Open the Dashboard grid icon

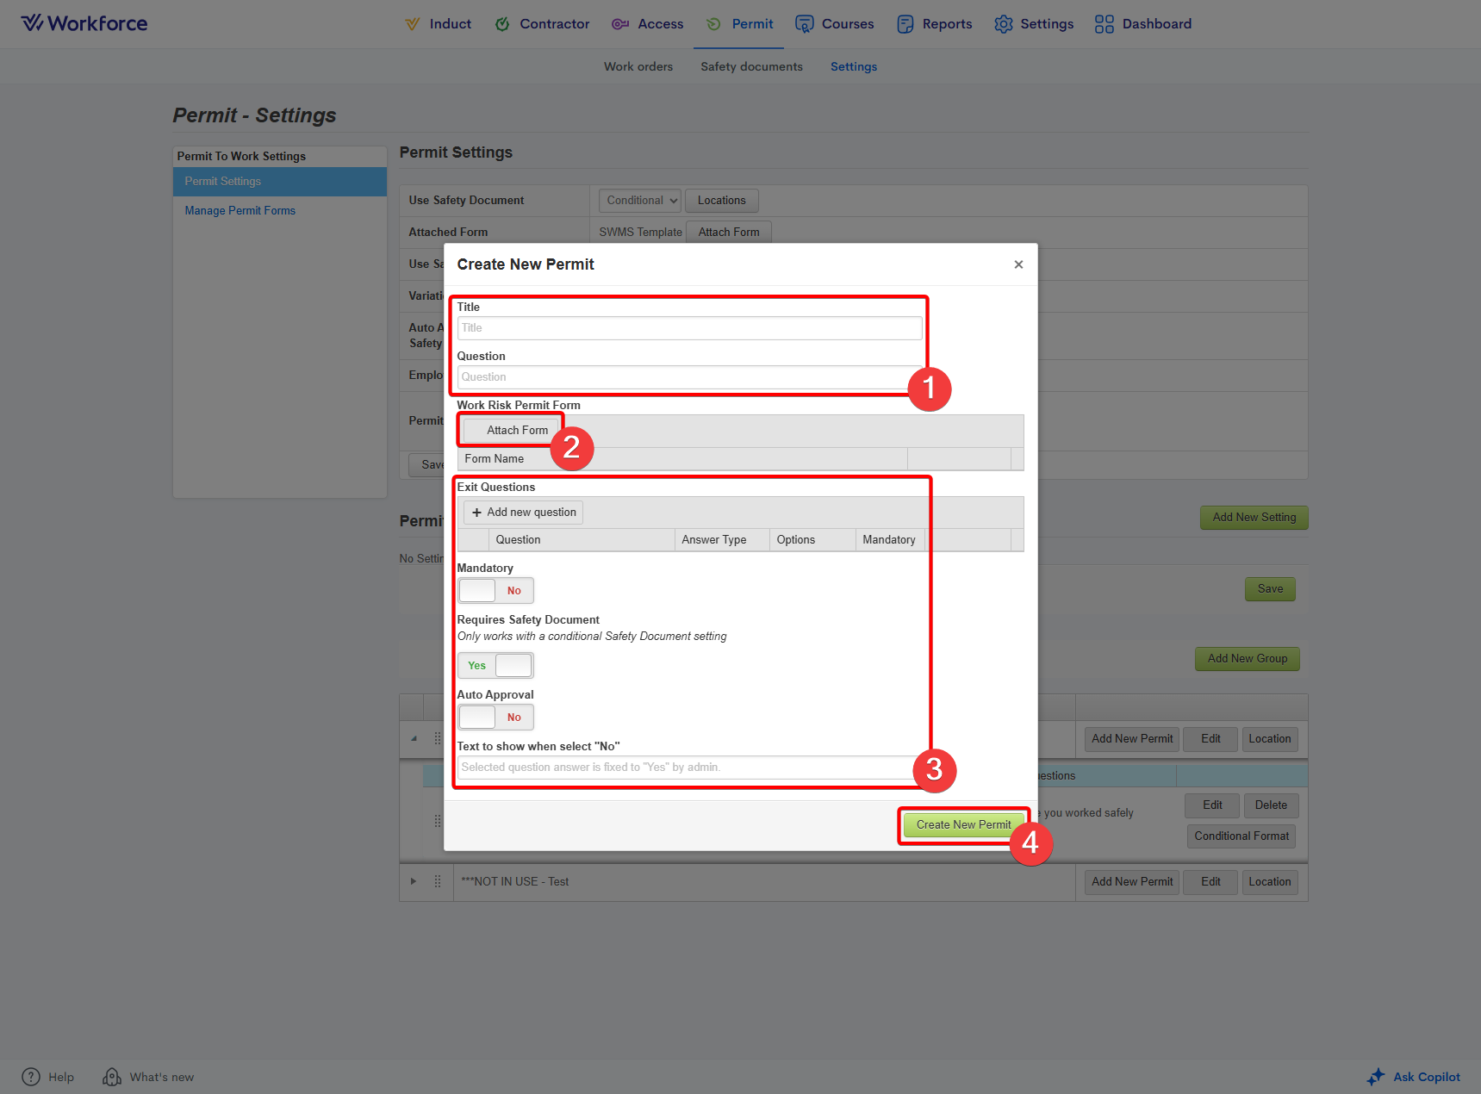tap(1104, 24)
